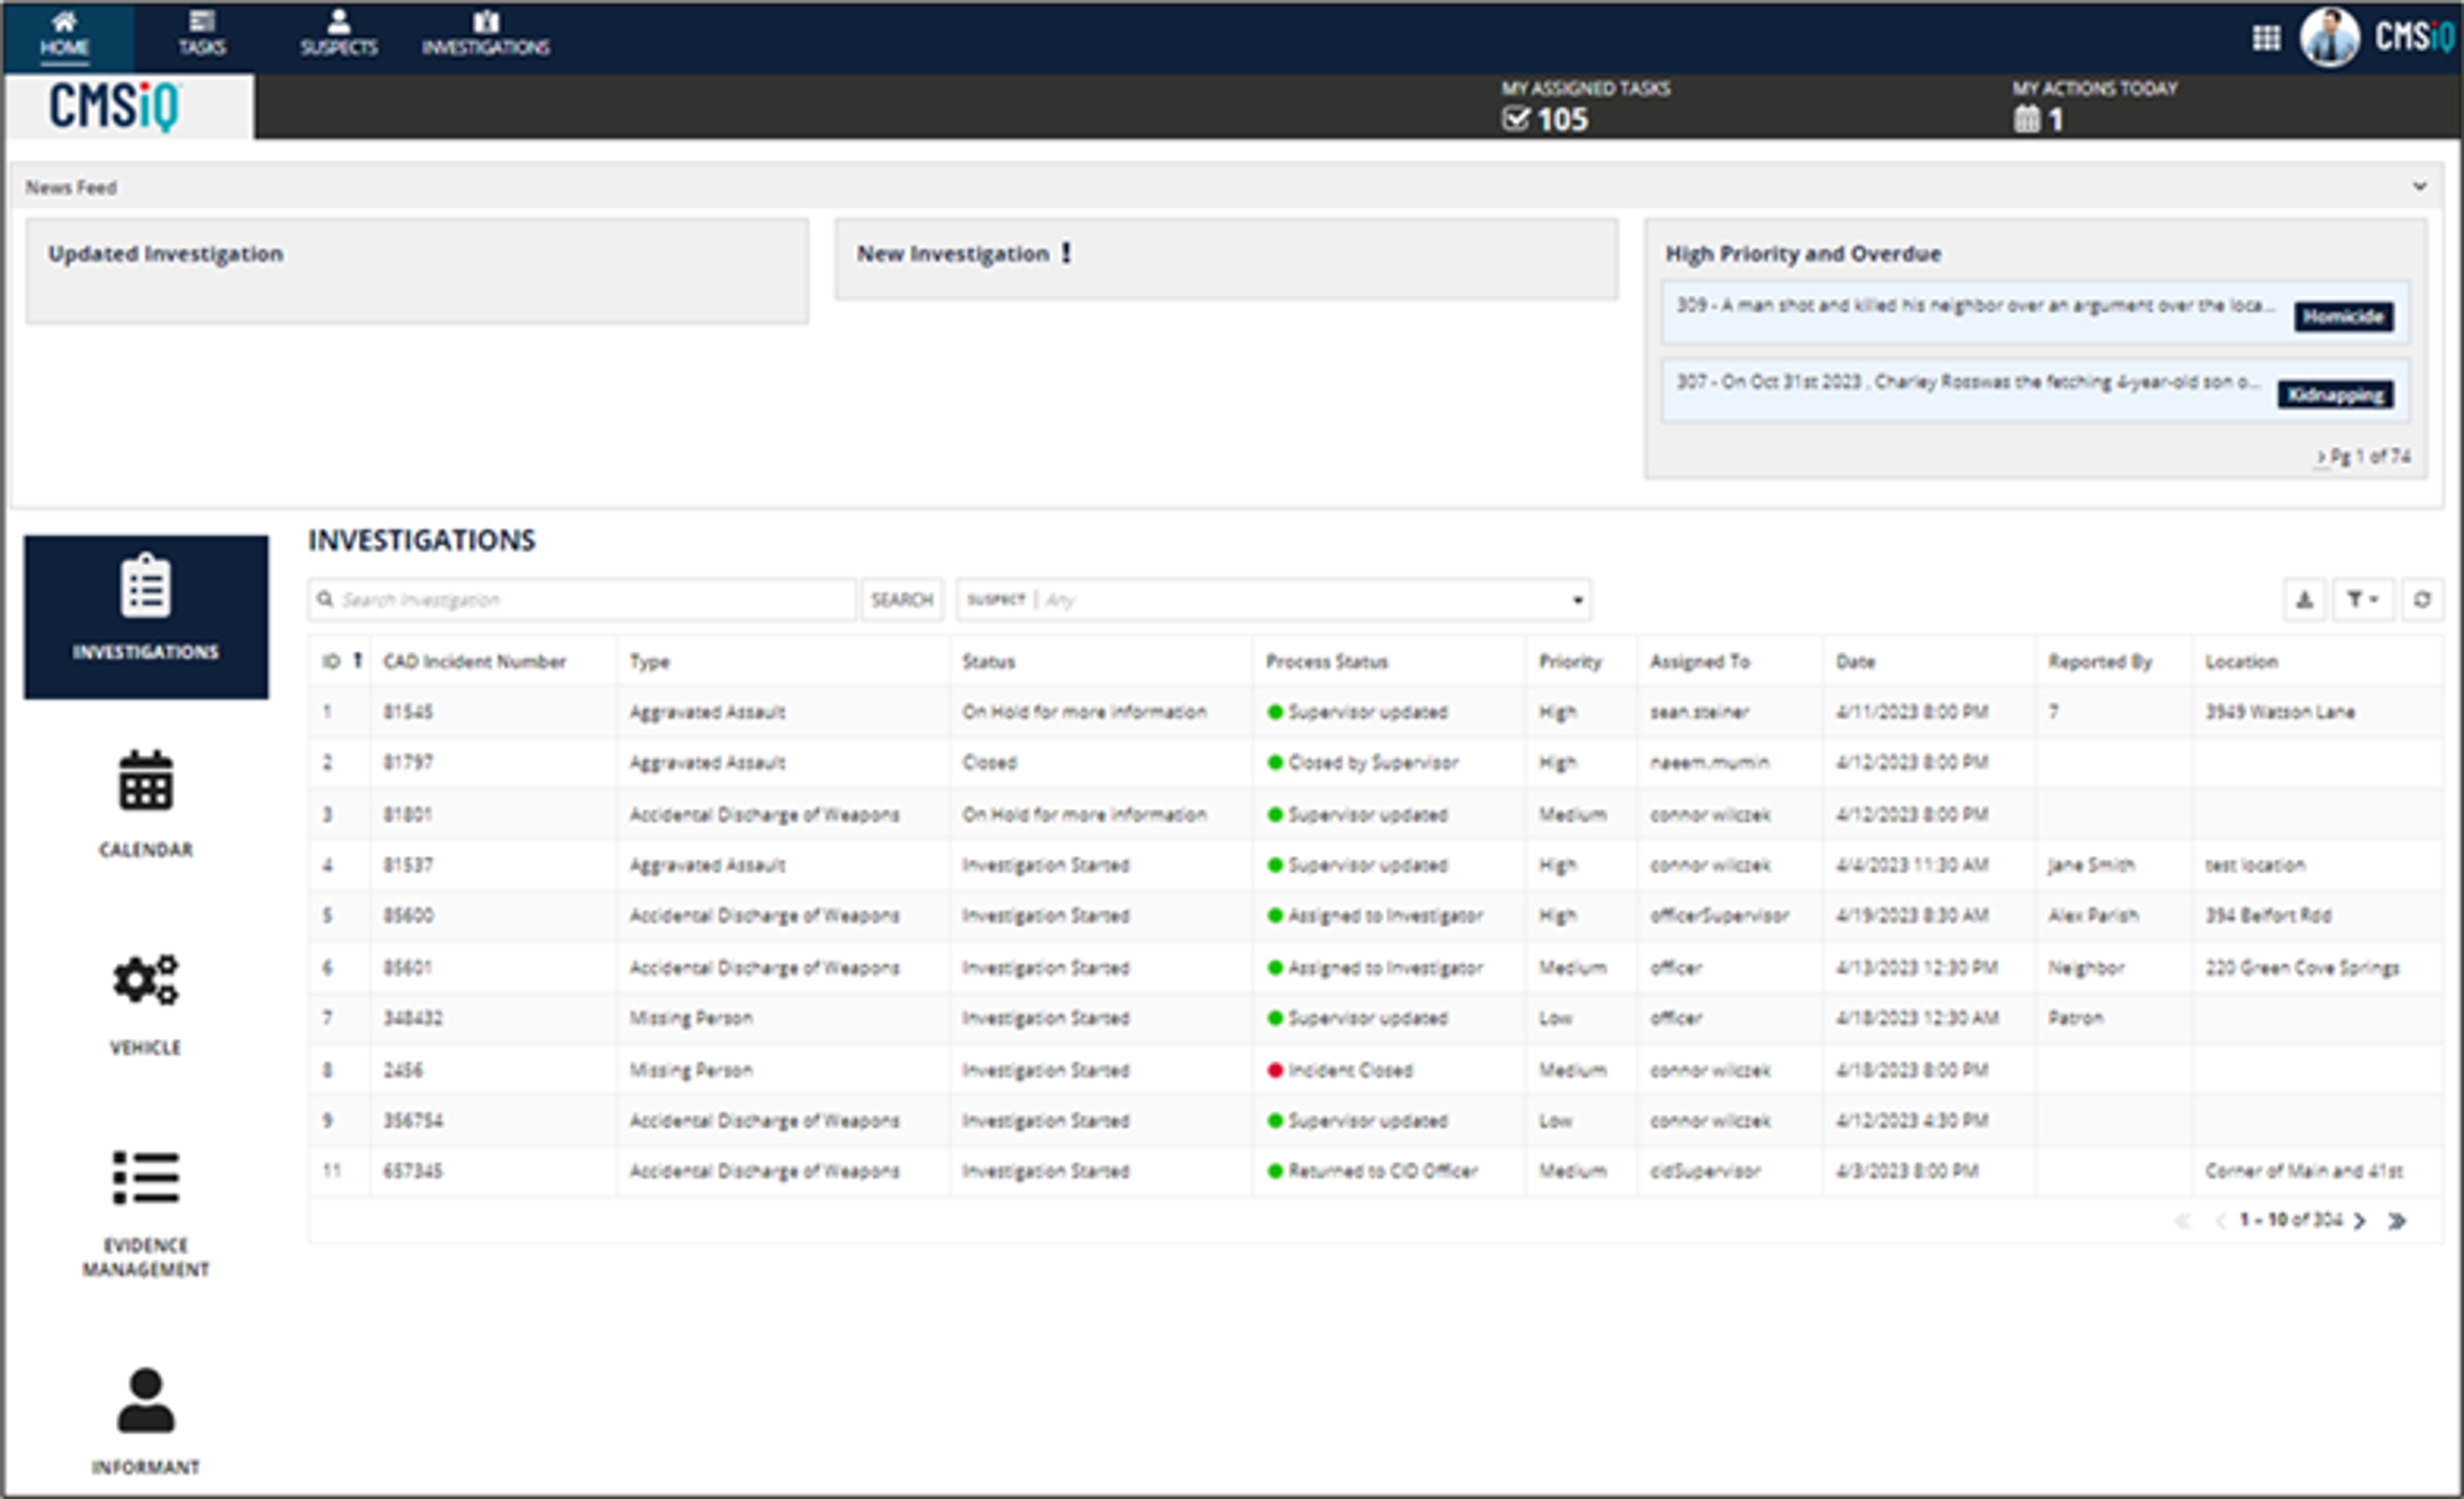Click the Priority column header
Screen dimensions: 2464x1499
click(x=1570, y=661)
